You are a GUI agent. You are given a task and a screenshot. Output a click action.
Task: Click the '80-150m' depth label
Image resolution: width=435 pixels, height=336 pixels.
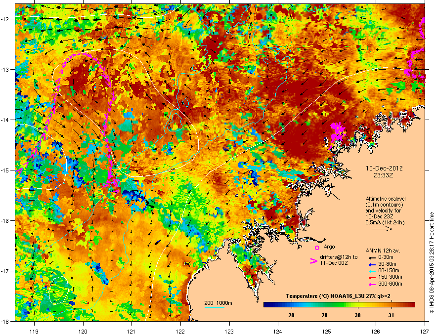pos(389,271)
